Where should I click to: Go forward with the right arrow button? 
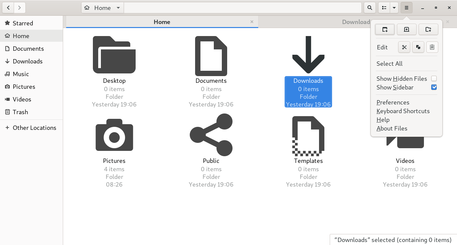pos(20,8)
